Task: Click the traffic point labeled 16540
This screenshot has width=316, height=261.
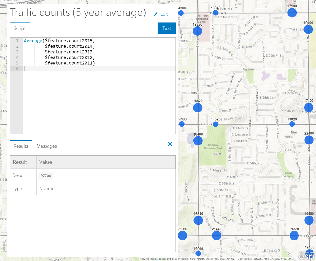Action: 198,220
